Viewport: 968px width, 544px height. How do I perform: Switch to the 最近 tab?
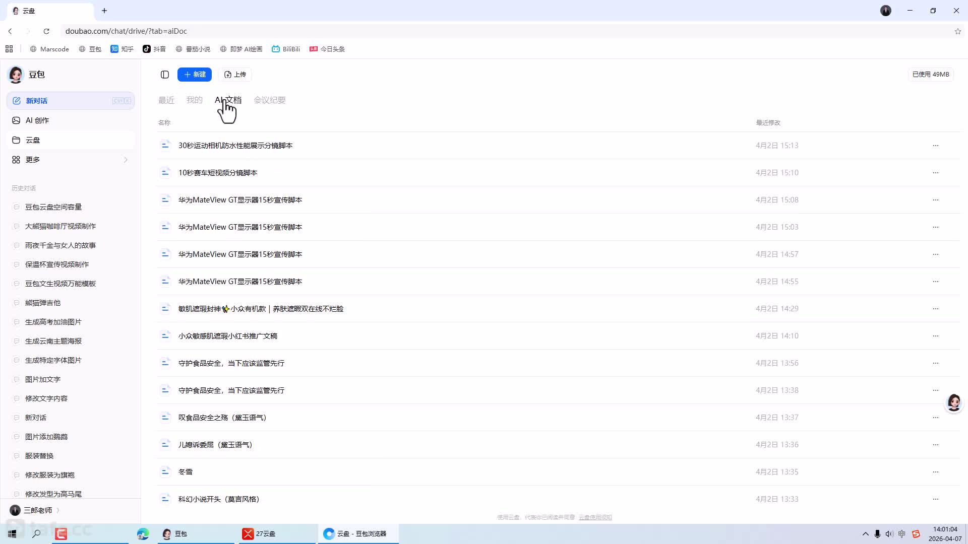coord(166,100)
